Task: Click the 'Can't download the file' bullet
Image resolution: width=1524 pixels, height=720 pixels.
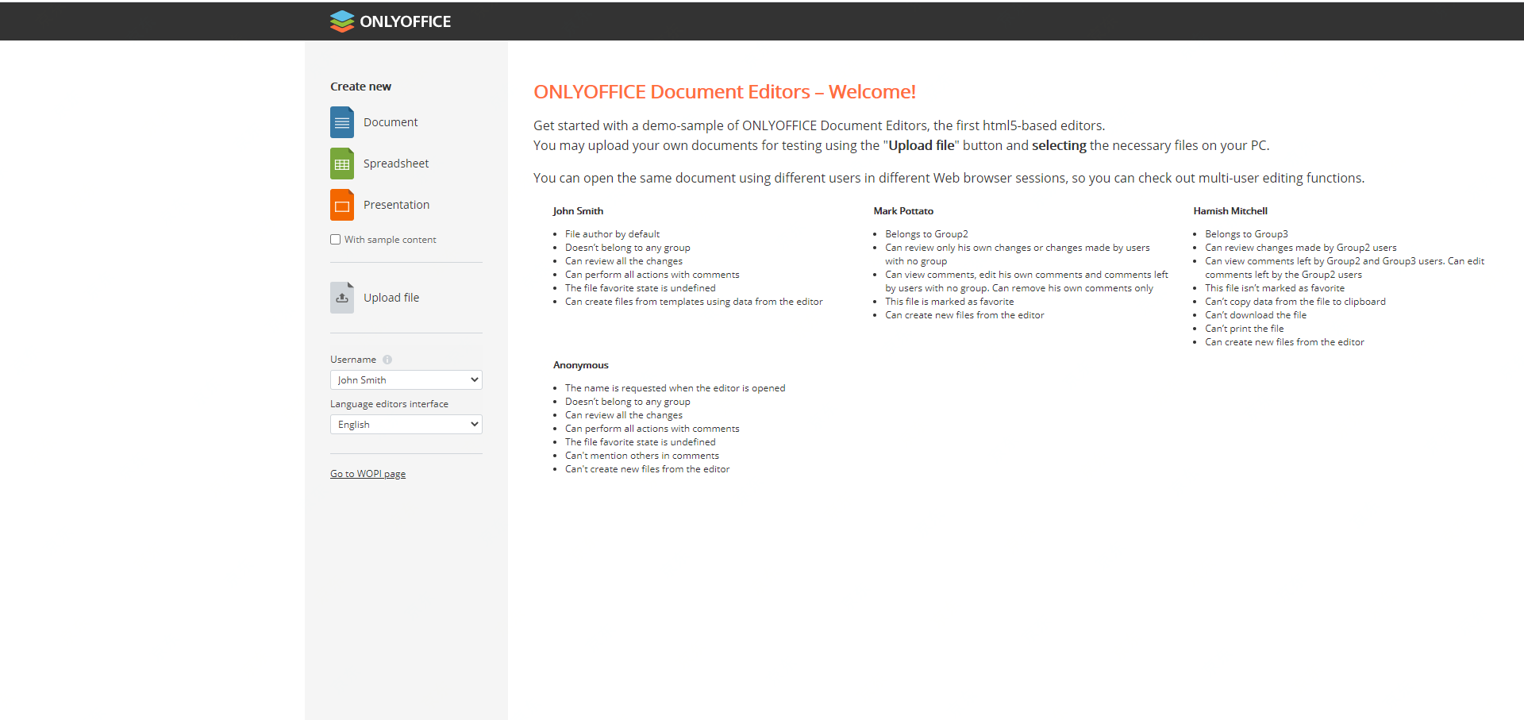Action: [1256, 315]
